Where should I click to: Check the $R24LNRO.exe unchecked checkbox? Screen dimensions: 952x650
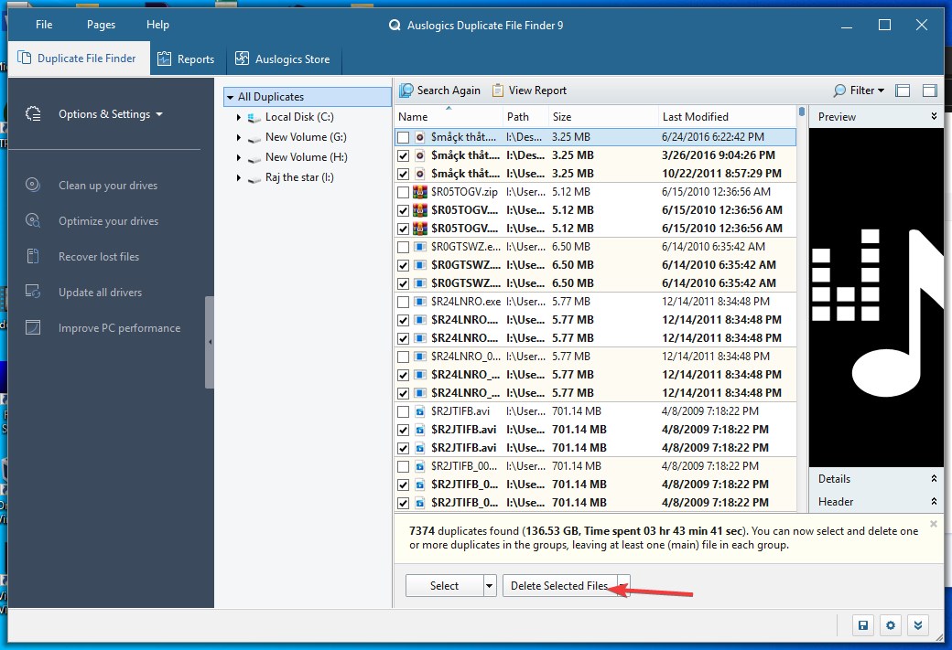pos(403,302)
